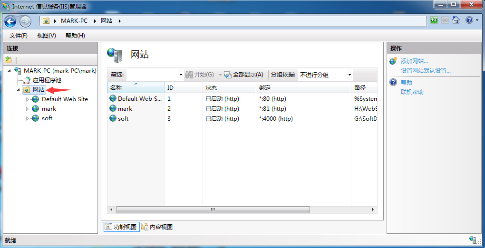Click the *:81 (http) binding cell
This screenshot has width=485, height=248.
[x=272, y=109]
